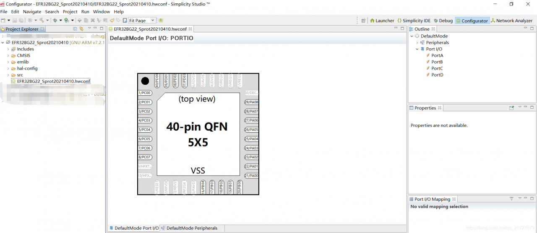Click the Debug bug toolbar icon
Viewport: 537px width, 233px height.
click(55, 20)
